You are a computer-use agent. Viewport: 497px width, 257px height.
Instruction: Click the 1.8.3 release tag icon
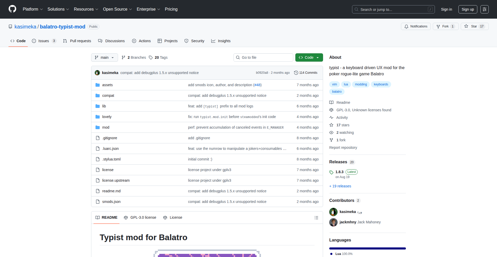331,172
